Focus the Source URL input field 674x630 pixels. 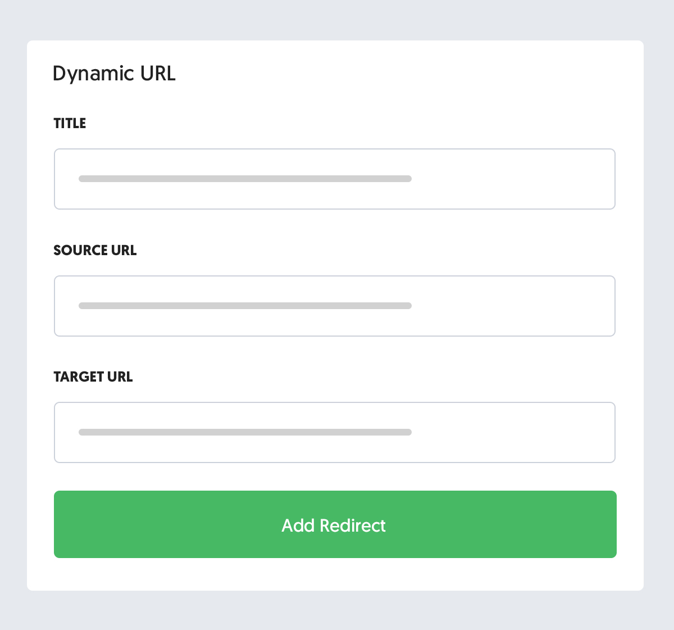pos(335,306)
